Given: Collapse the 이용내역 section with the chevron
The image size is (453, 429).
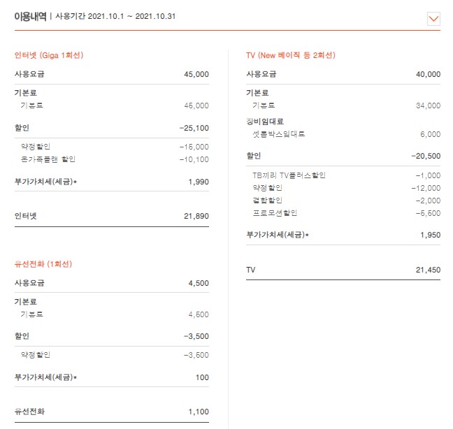Looking at the screenshot, I should click(x=433, y=19).
